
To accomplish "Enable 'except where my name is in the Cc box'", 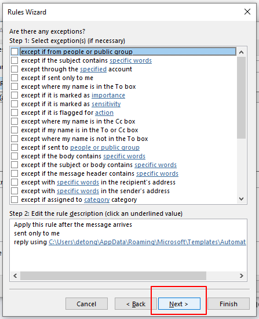I will pyautogui.click(x=14, y=121).
